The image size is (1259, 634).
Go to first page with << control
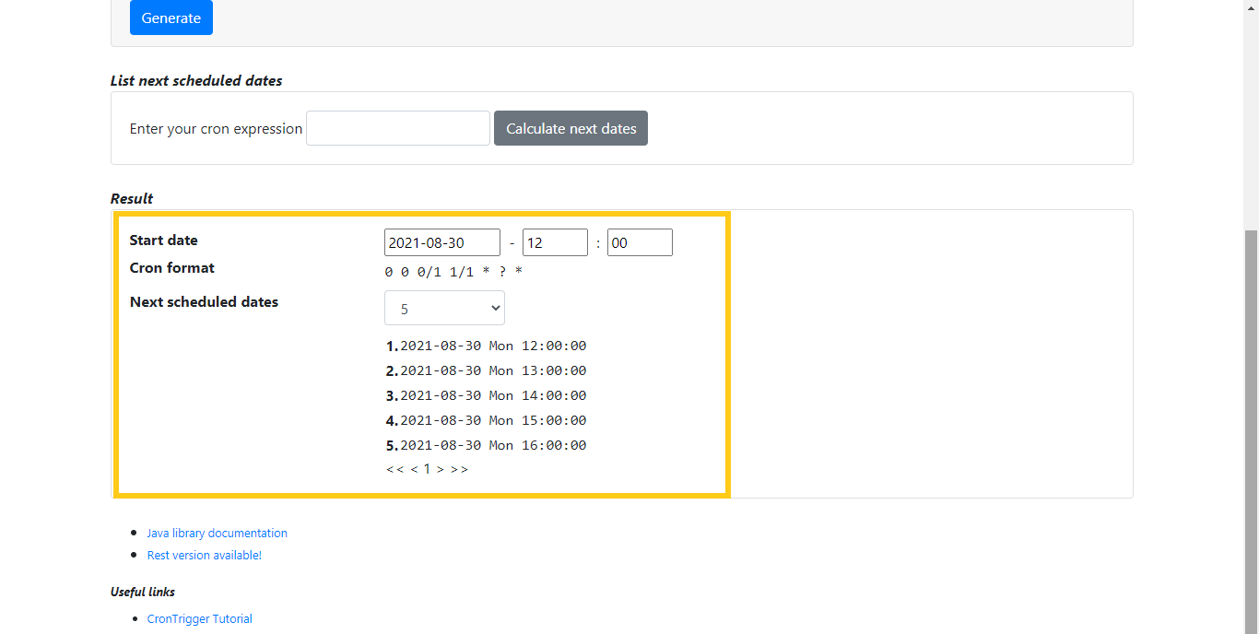394,469
